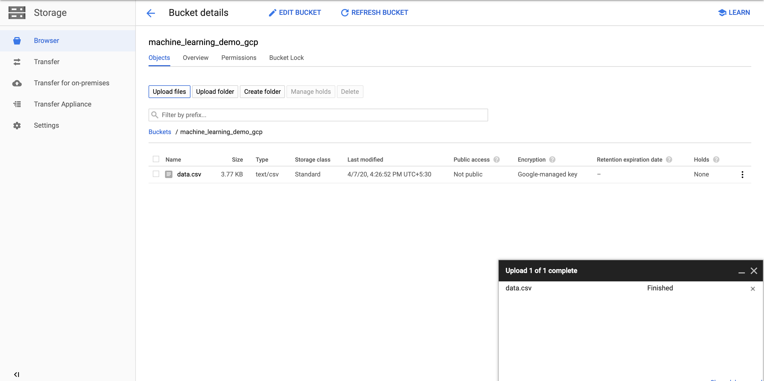The height and width of the screenshot is (381, 764).
Task: Show help tooltip for Public access column
Action: coord(497,160)
